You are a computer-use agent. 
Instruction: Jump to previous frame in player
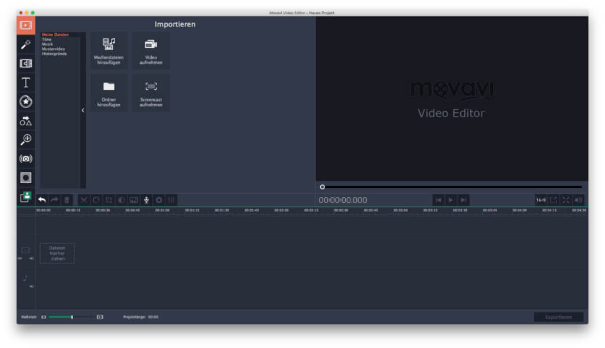(x=438, y=200)
